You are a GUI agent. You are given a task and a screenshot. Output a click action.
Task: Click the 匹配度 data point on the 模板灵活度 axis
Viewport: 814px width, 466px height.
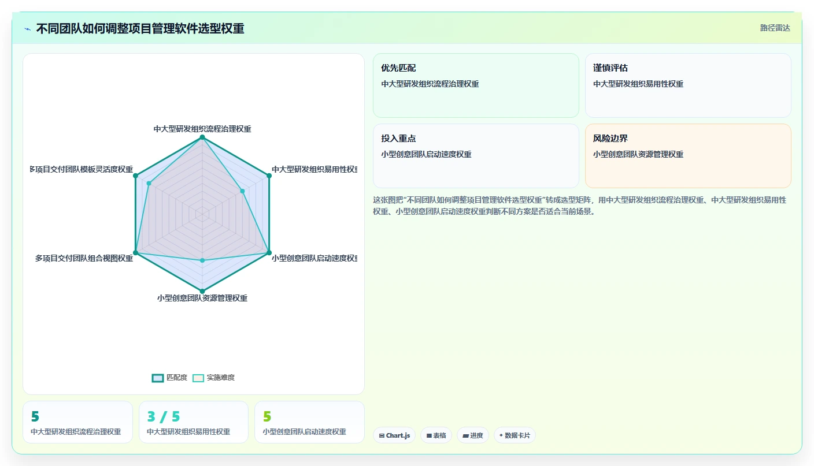[x=135, y=176]
